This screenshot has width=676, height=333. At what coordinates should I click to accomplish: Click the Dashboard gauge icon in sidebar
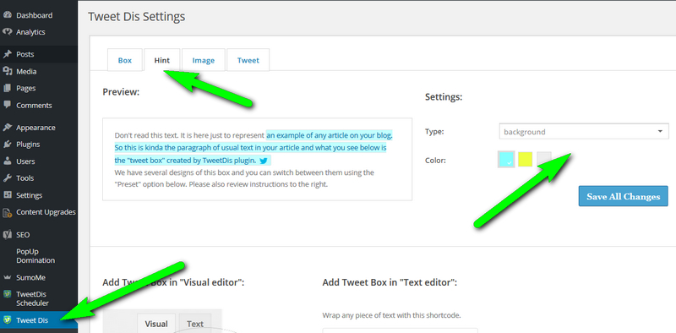[x=7, y=15]
